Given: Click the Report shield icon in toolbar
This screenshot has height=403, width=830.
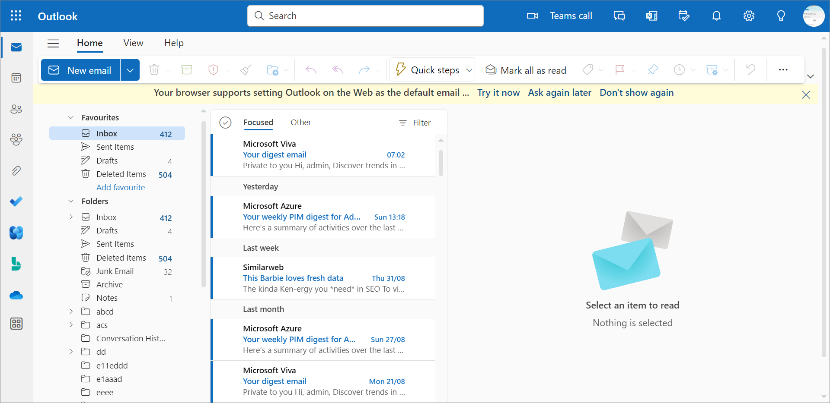Looking at the screenshot, I should coord(213,70).
